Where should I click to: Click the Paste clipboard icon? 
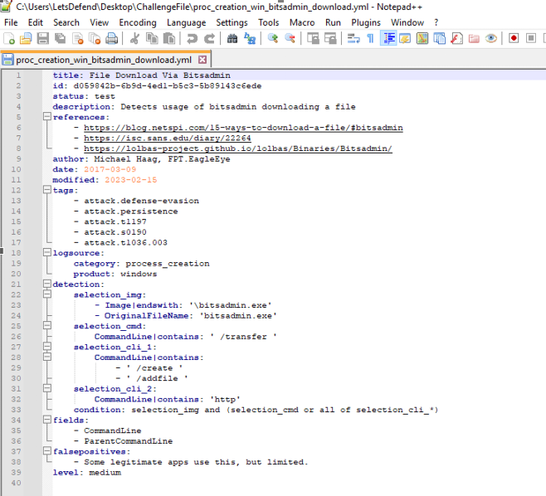pos(169,38)
